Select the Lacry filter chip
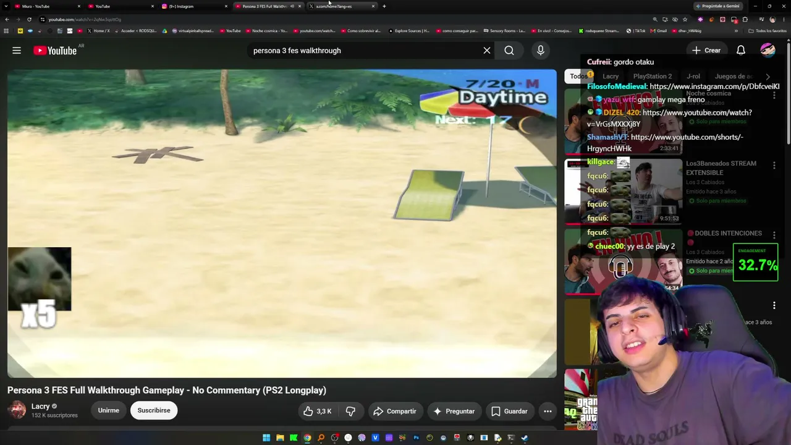791x445 pixels. coord(611,77)
